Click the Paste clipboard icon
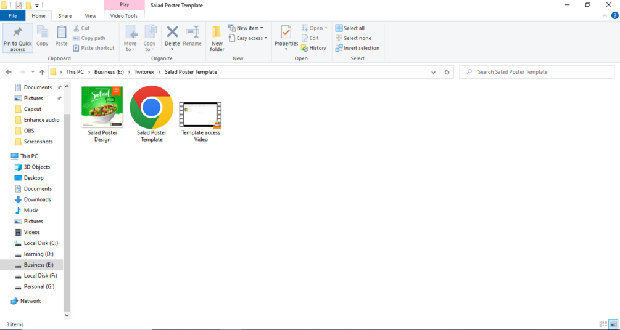The image size is (620, 330). [x=61, y=32]
